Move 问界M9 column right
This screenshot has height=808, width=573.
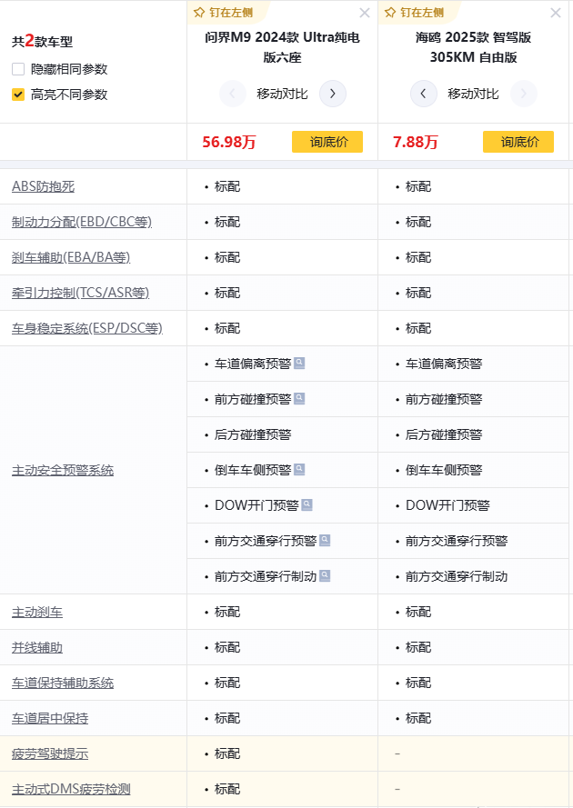(333, 94)
